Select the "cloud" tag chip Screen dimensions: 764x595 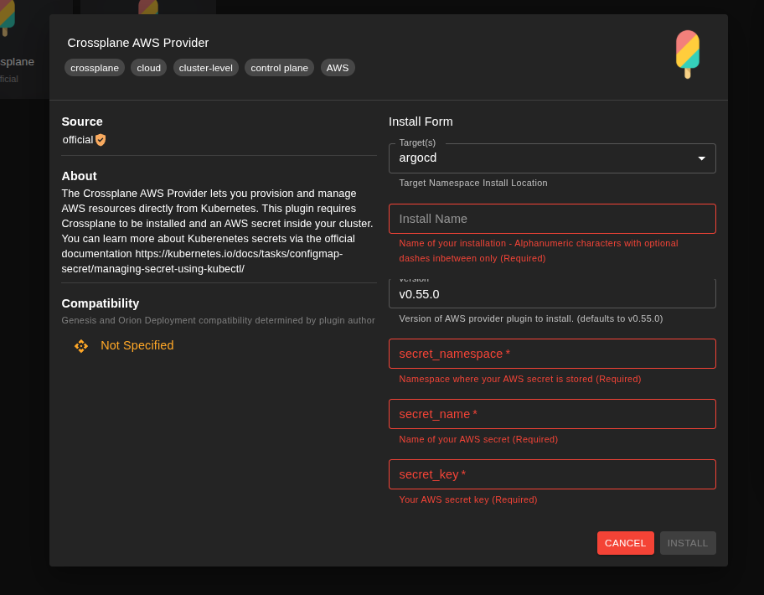coord(148,68)
